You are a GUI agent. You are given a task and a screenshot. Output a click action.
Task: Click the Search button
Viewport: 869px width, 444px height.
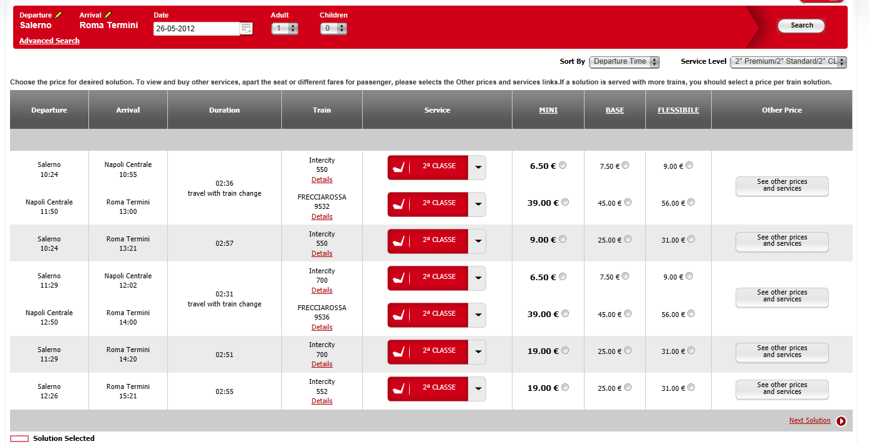tap(801, 26)
